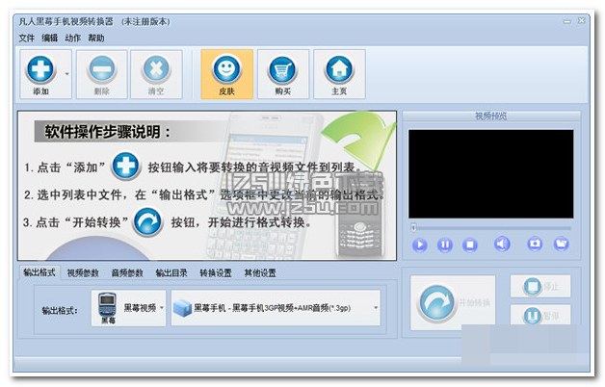Open the 皮肤 (Skin) smiley icon

click(227, 69)
